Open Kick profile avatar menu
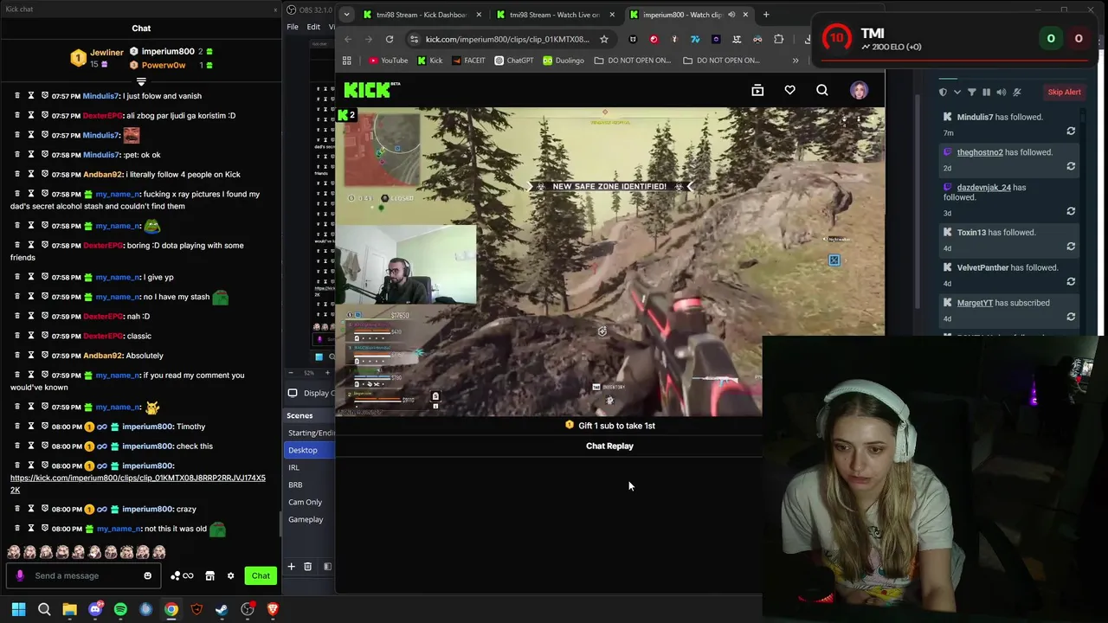The width and height of the screenshot is (1108, 623). (859, 90)
